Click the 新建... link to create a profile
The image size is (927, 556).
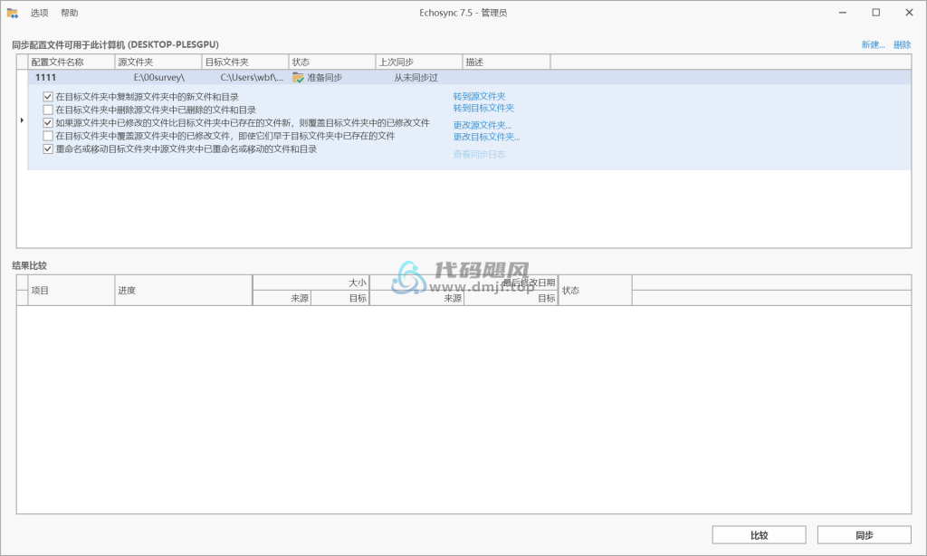coord(873,45)
